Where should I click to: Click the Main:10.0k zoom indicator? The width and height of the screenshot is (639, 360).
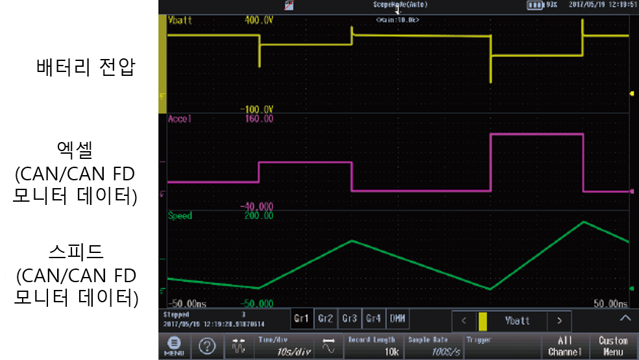tap(397, 19)
